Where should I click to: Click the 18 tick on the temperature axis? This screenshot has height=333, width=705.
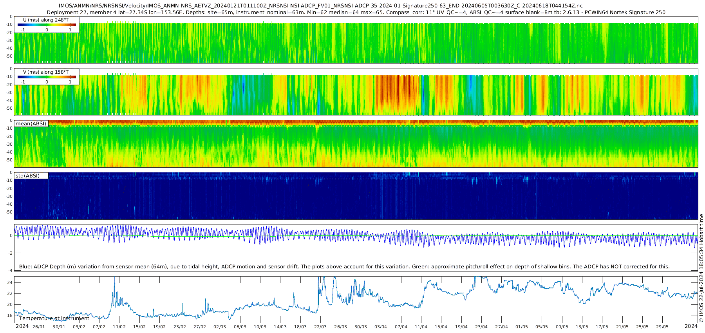(10, 315)
